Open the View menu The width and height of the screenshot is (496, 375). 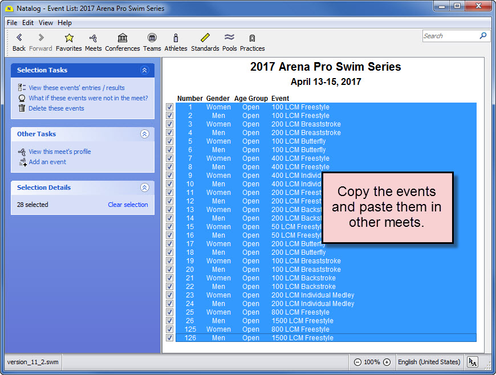click(x=46, y=23)
